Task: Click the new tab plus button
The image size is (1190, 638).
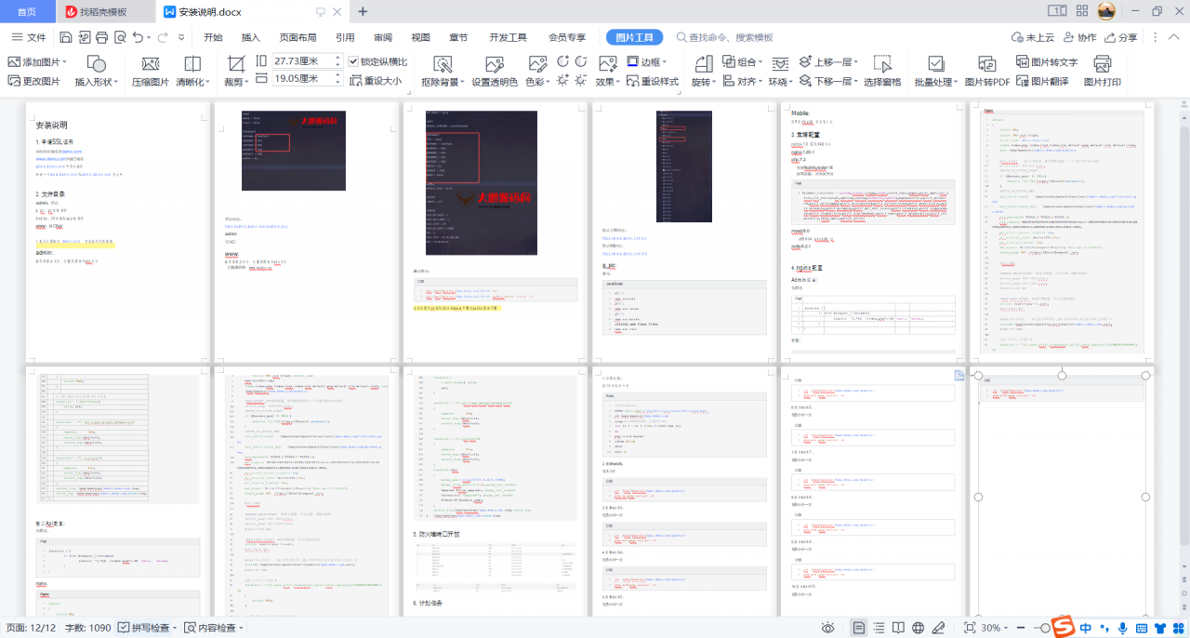Action: click(x=363, y=12)
